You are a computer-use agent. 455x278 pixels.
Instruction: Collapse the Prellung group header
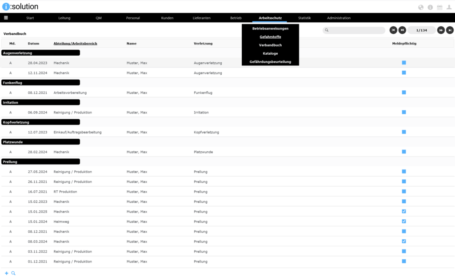point(41,161)
